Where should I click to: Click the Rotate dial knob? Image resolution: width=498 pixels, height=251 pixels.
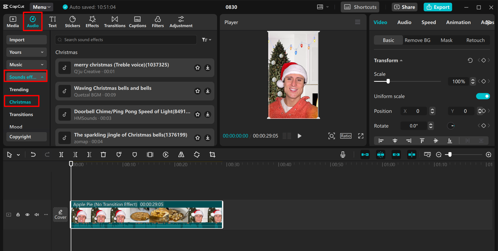coord(451,126)
